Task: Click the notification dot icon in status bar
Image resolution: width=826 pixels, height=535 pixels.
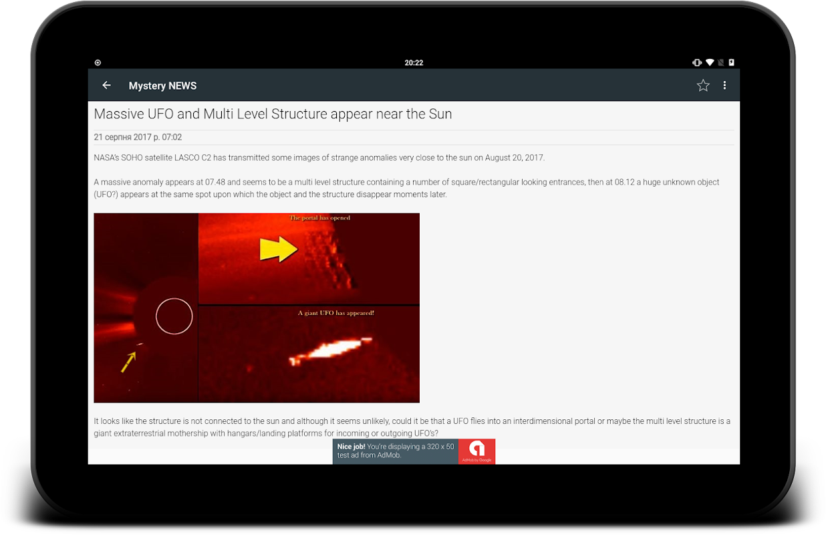Action: click(98, 63)
